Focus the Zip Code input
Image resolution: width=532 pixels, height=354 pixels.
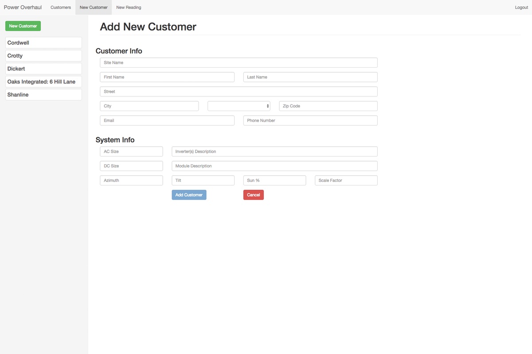coord(328,106)
